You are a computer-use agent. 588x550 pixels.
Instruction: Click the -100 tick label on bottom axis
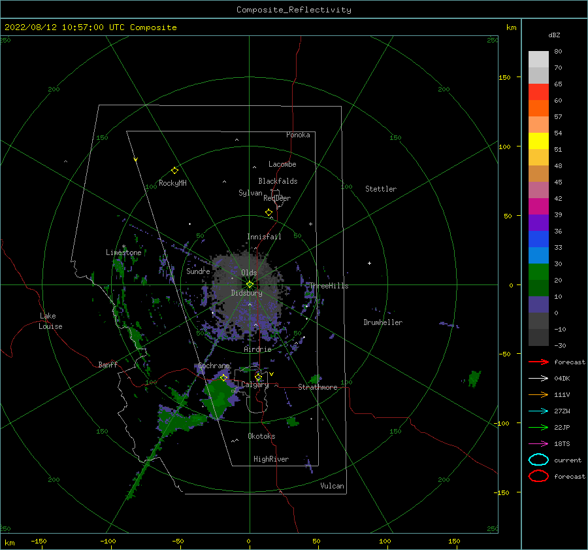[108, 541]
